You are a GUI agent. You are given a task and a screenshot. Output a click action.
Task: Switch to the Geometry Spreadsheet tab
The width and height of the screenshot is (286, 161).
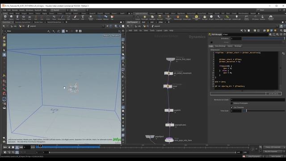point(23,22)
